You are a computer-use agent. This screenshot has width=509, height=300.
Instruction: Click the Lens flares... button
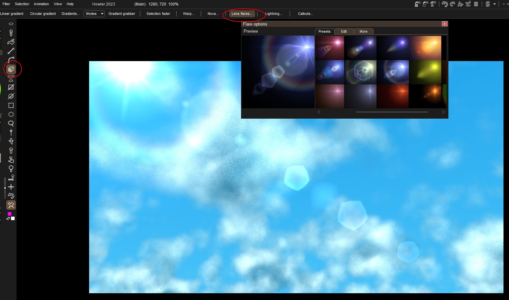click(x=242, y=14)
